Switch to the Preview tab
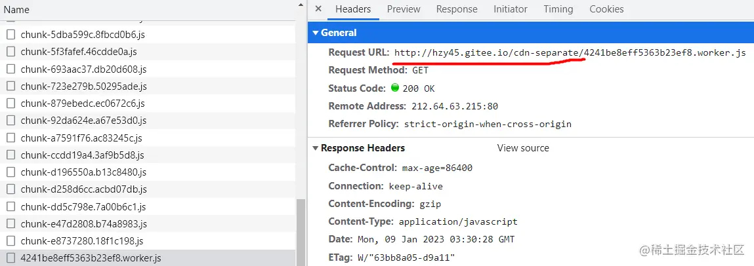The image size is (754, 266). coord(404,9)
